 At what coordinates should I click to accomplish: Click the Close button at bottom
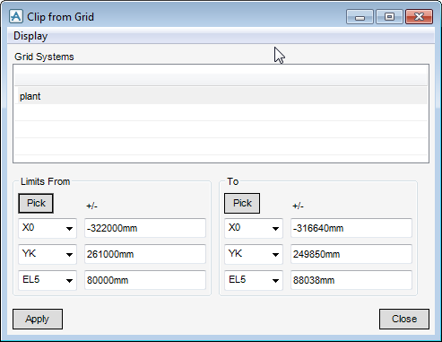pyautogui.click(x=404, y=319)
